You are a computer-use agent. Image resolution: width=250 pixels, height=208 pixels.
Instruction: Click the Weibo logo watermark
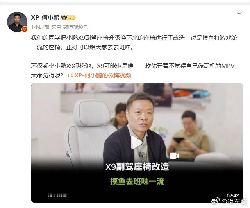[x=215, y=202]
